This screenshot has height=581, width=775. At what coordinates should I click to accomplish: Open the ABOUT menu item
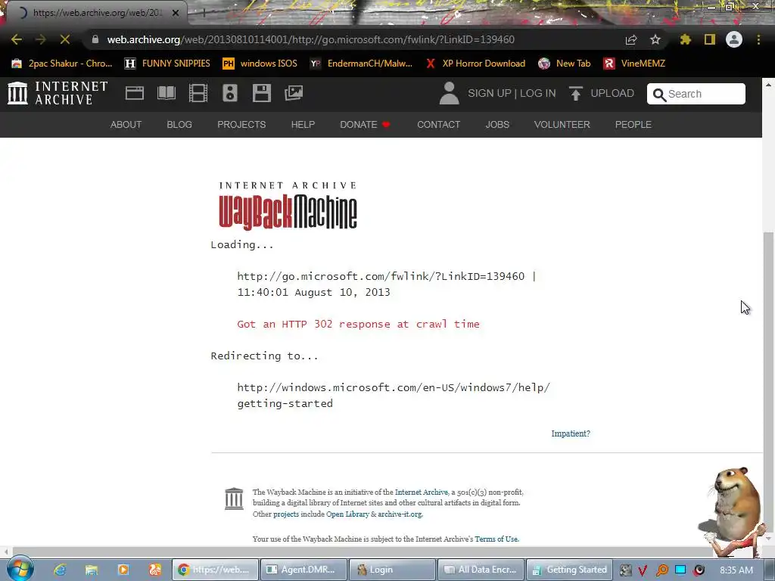pos(126,125)
